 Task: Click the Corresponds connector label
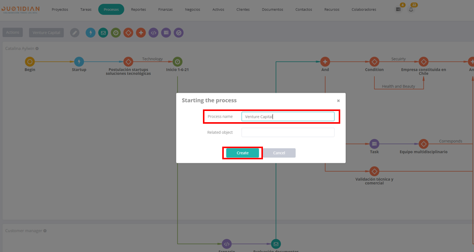pyautogui.click(x=451, y=142)
